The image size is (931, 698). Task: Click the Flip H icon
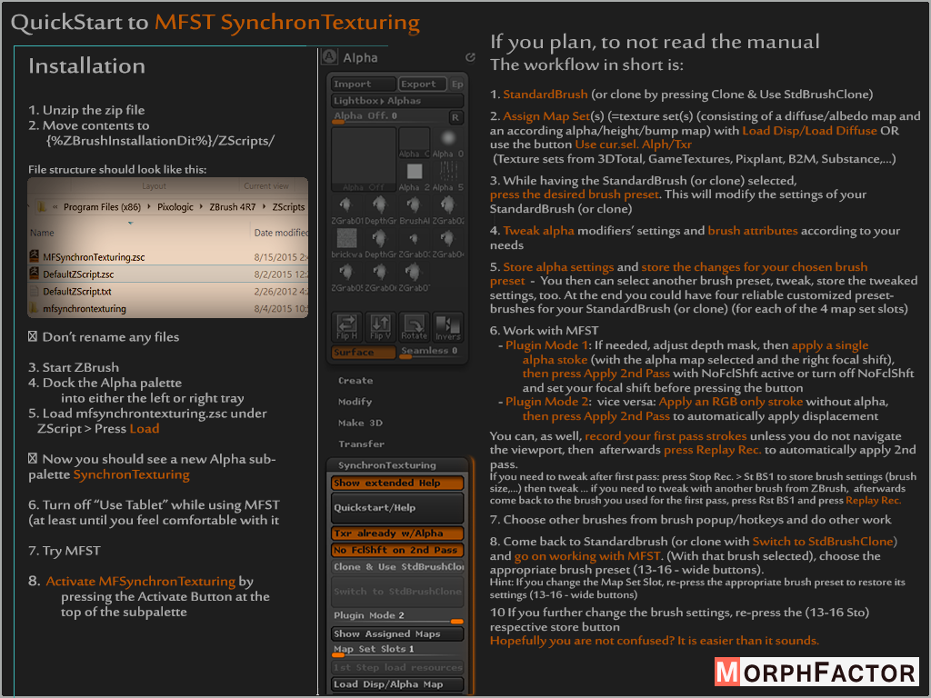(x=346, y=327)
